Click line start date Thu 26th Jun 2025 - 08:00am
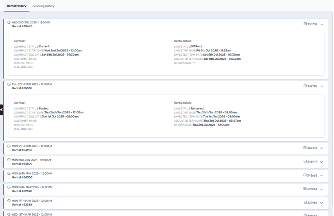The height and width of the screenshot is (216, 334). click(x=216, y=112)
